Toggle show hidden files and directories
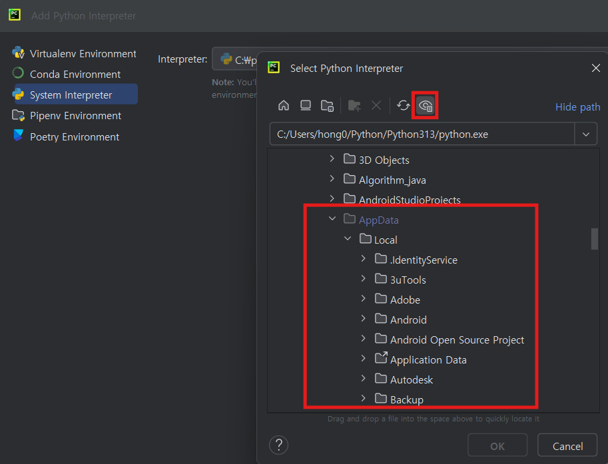This screenshot has height=464, width=608. [426, 105]
